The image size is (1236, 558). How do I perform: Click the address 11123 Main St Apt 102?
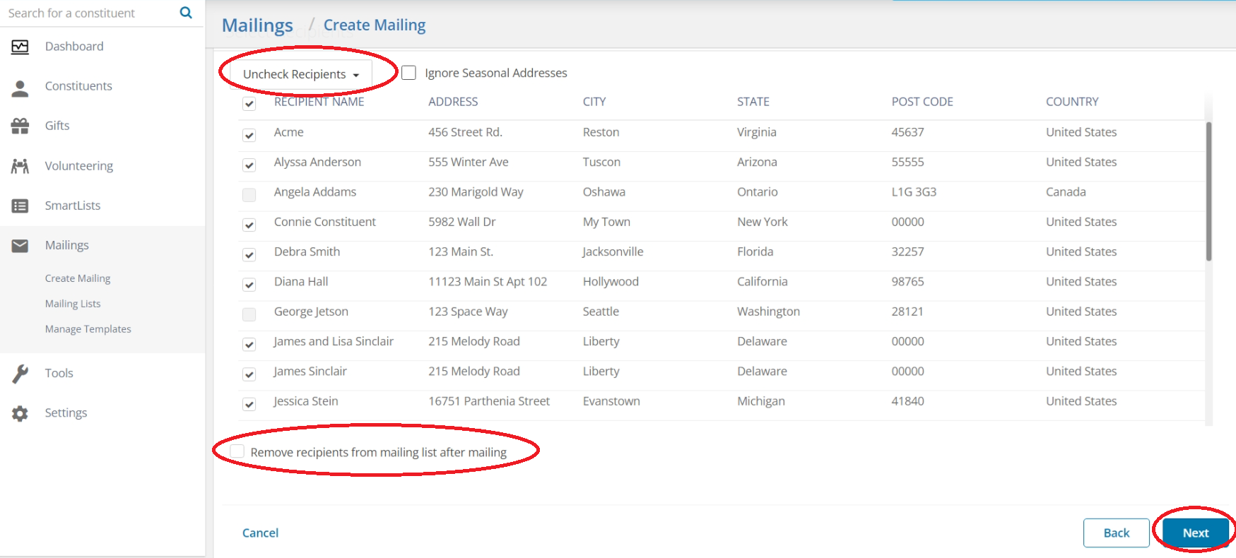click(488, 281)
